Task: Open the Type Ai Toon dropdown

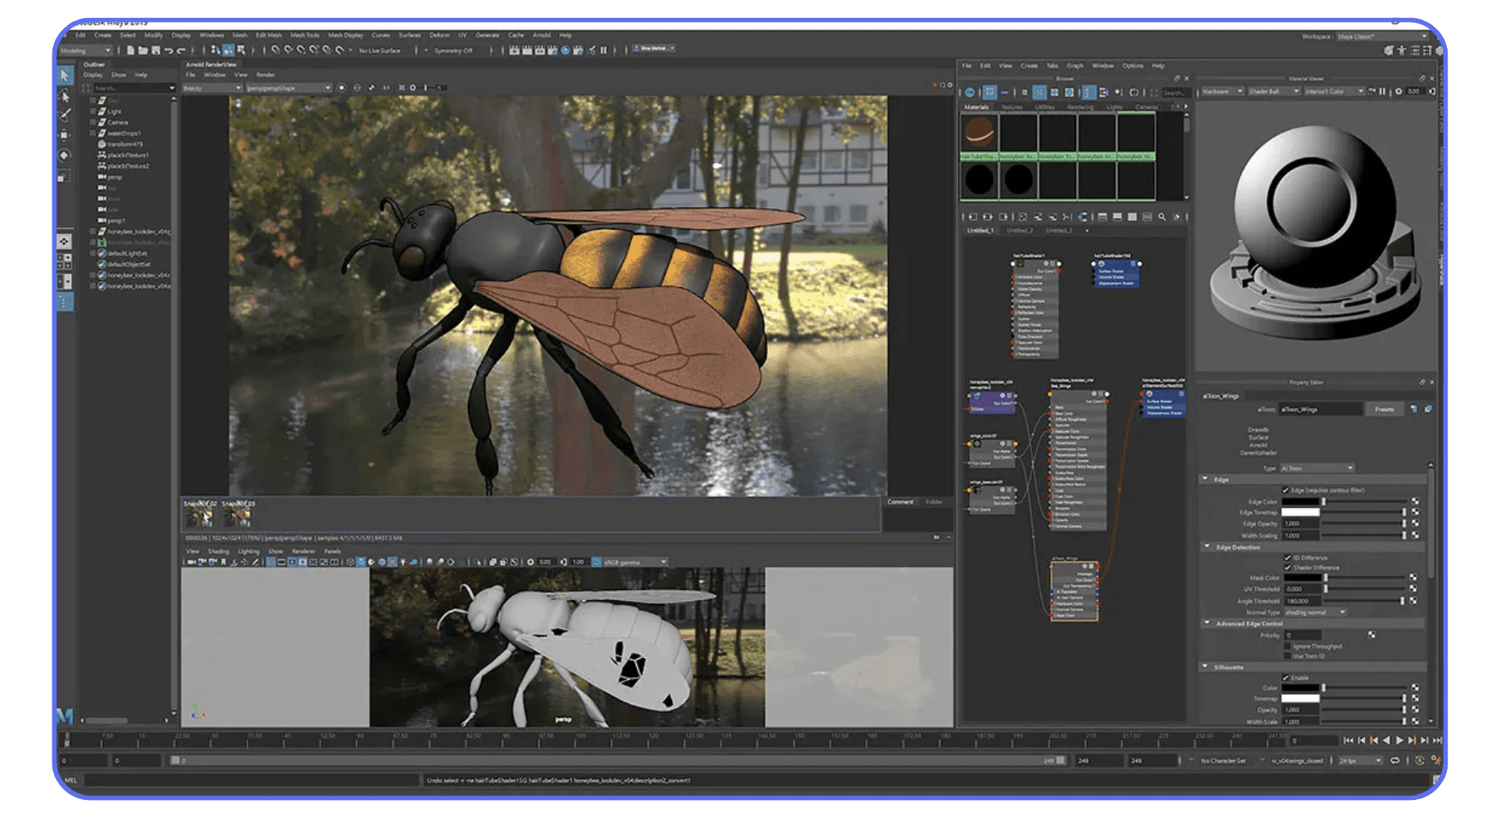Action: coord(1316,468)
